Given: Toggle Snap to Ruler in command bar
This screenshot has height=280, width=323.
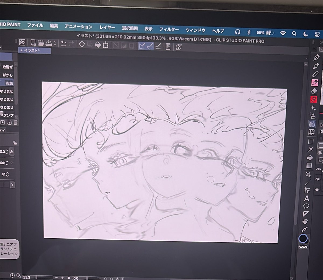Looking at the screenshot, I should [142, 46].
